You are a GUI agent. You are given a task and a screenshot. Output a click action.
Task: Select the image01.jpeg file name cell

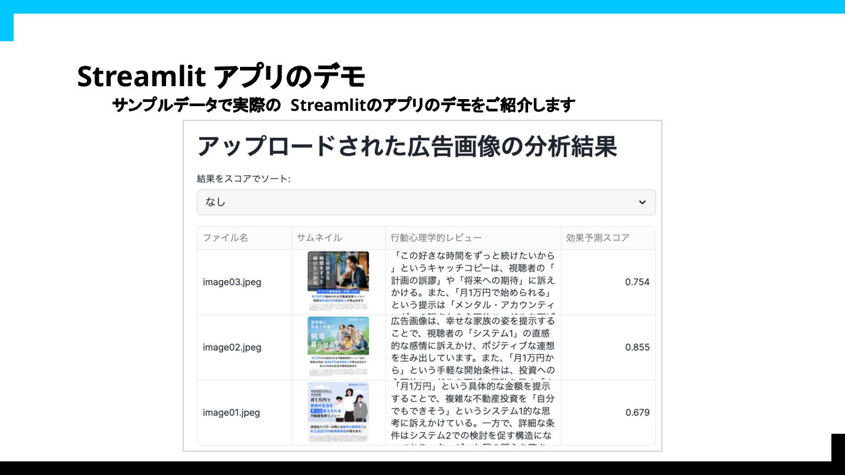pos(244,412)
